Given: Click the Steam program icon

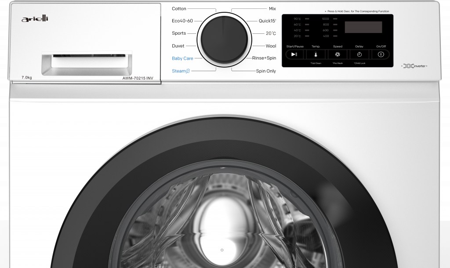Looking at the screenshot, I should coord(188,71).
